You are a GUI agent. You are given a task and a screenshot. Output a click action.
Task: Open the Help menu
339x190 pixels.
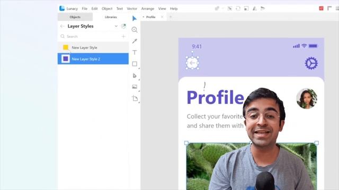coord(174,8)
